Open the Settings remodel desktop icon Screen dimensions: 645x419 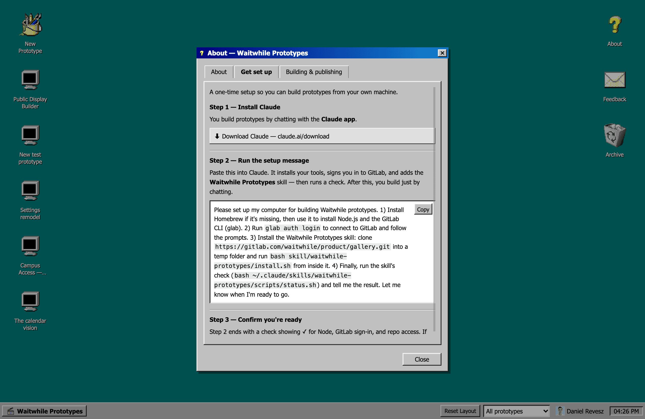(x=30, y=200)
